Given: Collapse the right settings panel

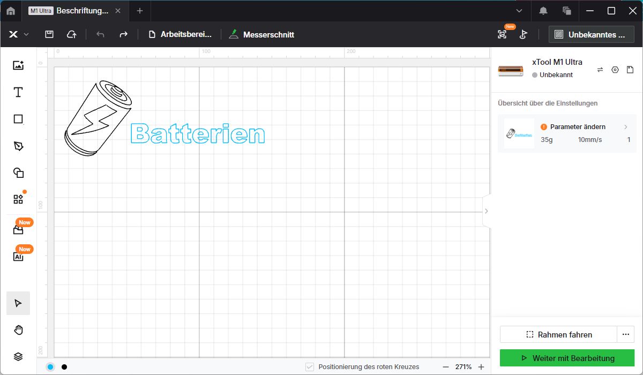Looking at the screenshot, I should pyautogui.click(x=486, y=211).
